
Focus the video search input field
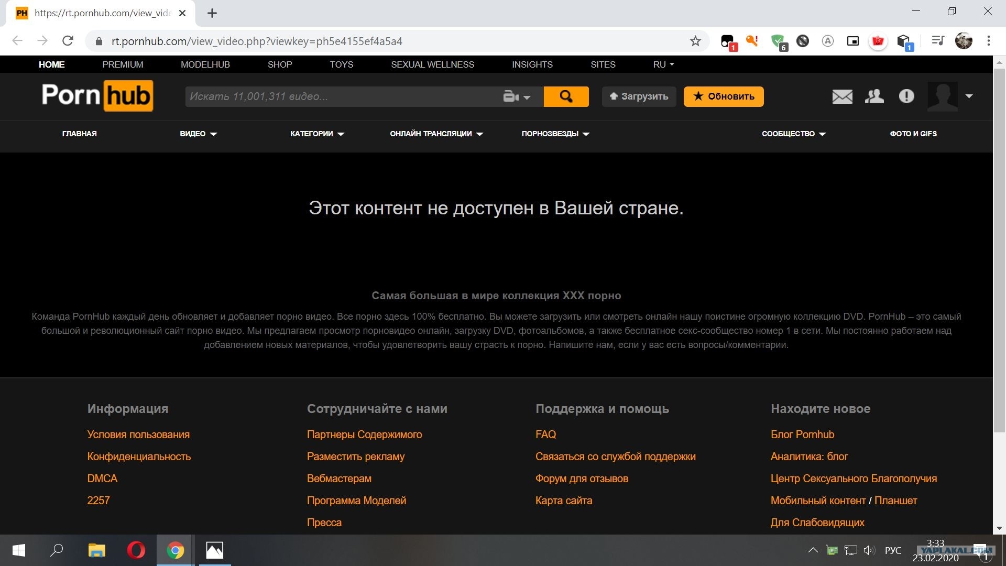click(341, 96)
